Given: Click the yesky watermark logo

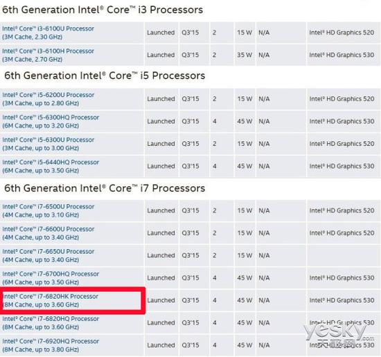Looking at the screenshot, I should 339,336.
